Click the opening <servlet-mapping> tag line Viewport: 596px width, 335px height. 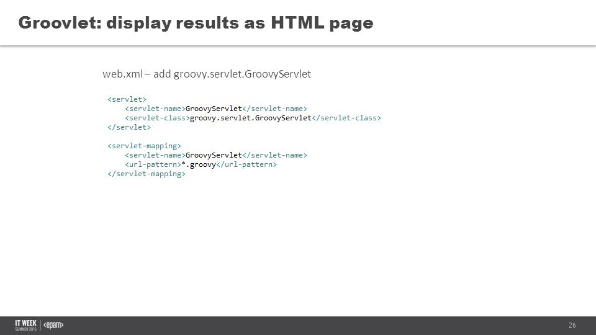pos(145,146)
